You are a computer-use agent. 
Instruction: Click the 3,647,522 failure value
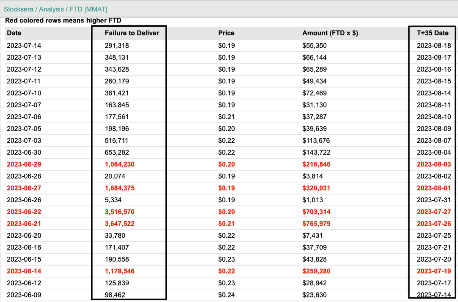[118, 224]
